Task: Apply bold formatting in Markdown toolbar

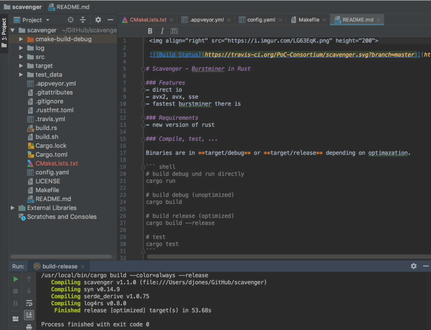Action: click(150, 31)
